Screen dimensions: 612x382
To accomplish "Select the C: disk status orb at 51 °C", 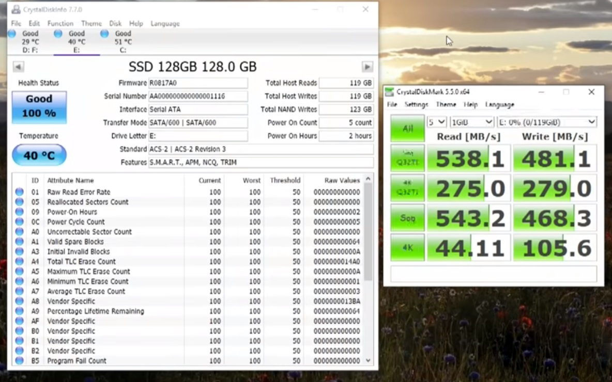I will point(104,34).
